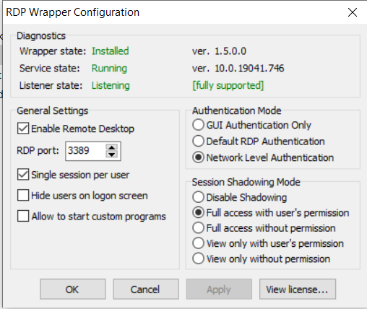Increase RDP port with up arrow
The height and width of the screenshot is (309, 367).
click(112, 147)
